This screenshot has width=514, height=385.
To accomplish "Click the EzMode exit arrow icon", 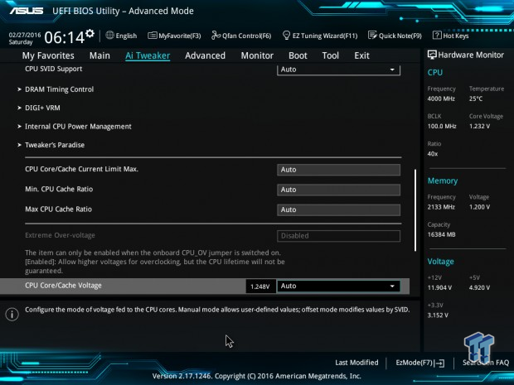I will click(x=439, y=363).
